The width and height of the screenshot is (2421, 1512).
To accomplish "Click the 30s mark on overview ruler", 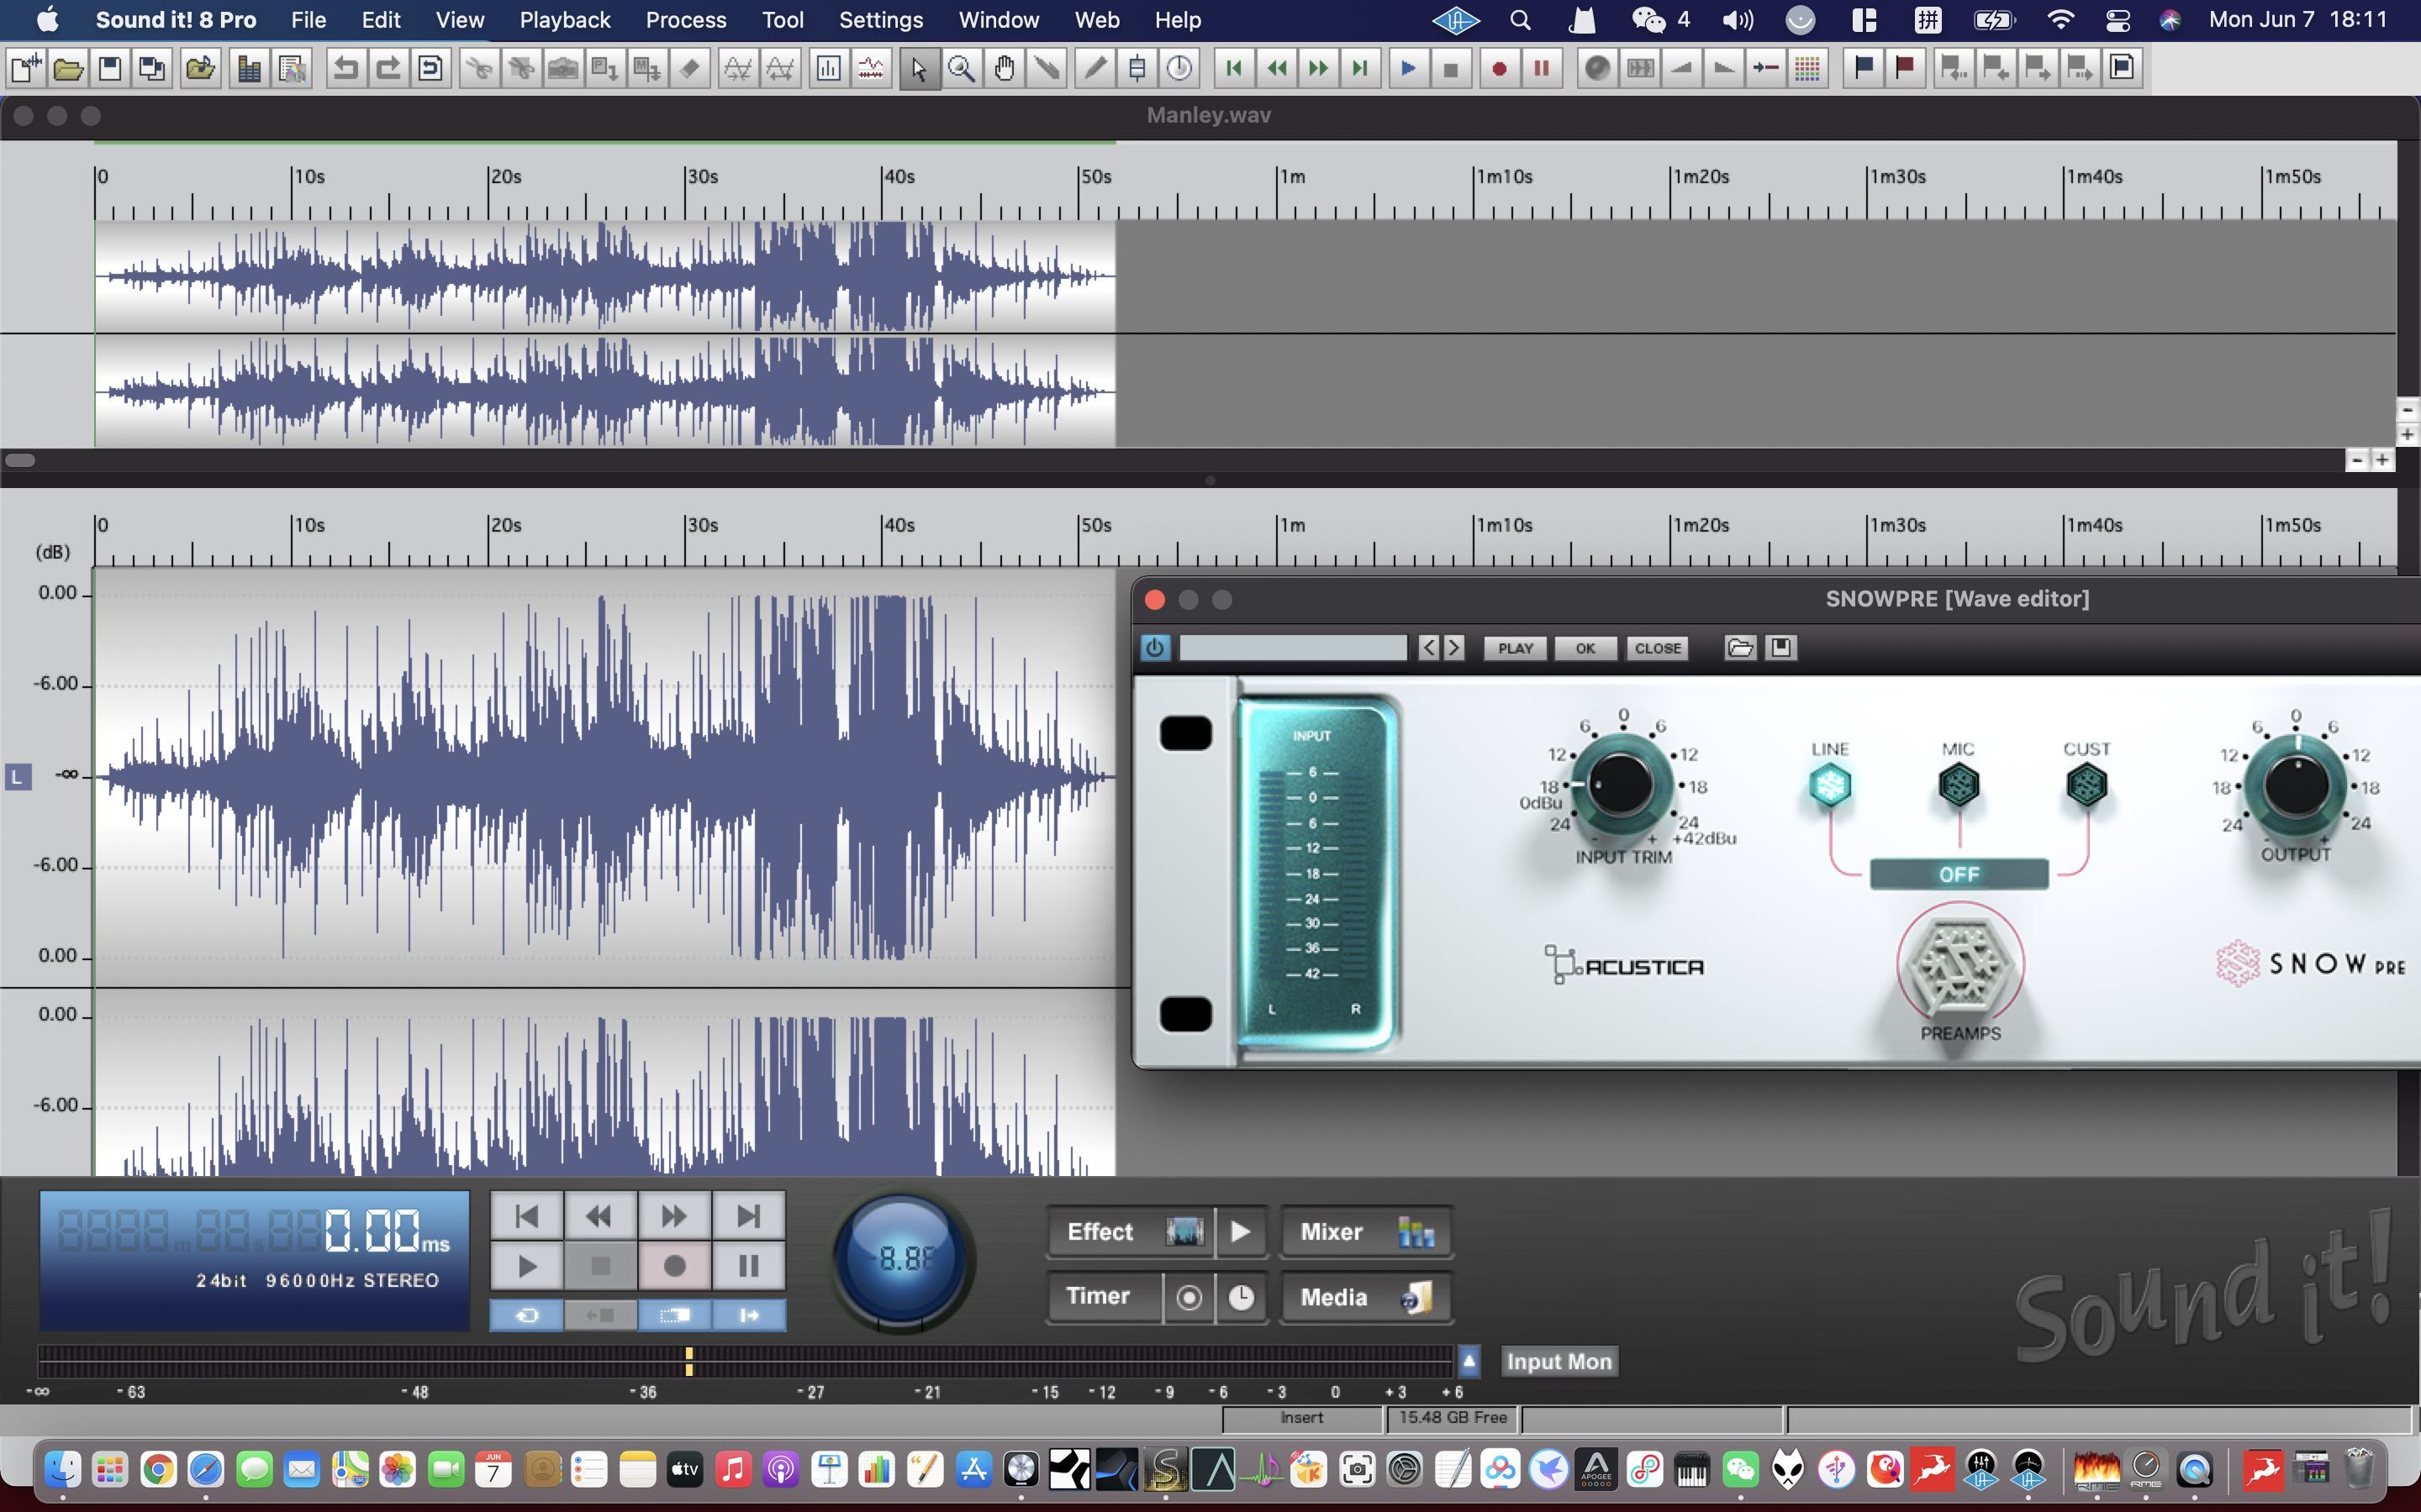I will pyautogui.click(x=702, y=177).
